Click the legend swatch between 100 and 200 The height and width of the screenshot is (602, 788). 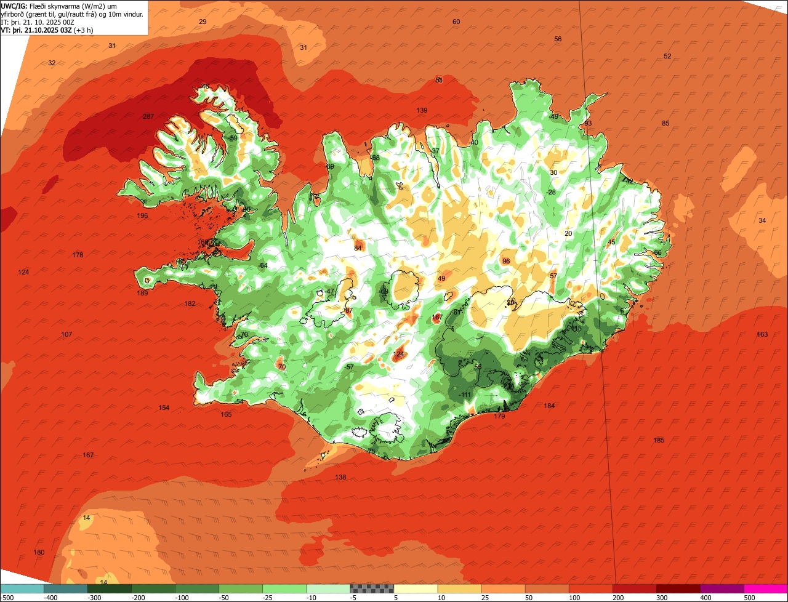(590, 588)
